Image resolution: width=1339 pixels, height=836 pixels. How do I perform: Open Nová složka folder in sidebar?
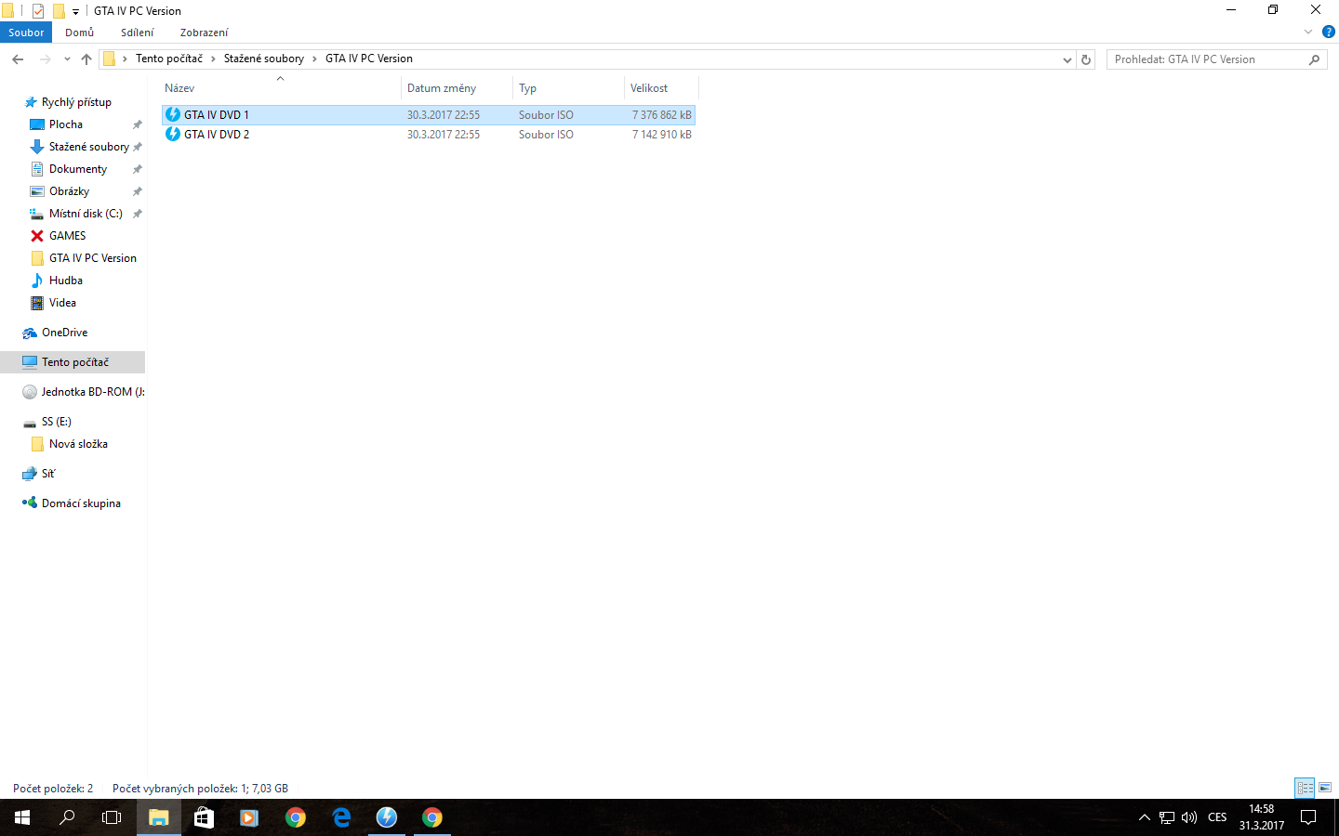(78, 444)
